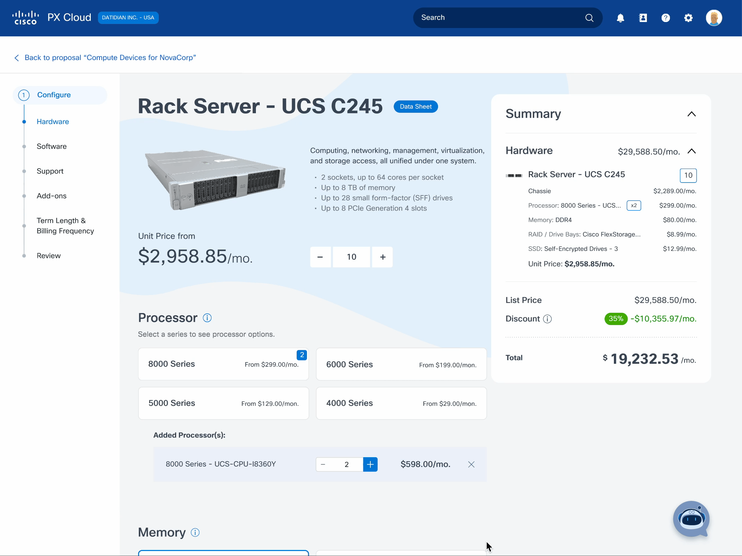Select the 6000 Series processor card

(401, 364)
